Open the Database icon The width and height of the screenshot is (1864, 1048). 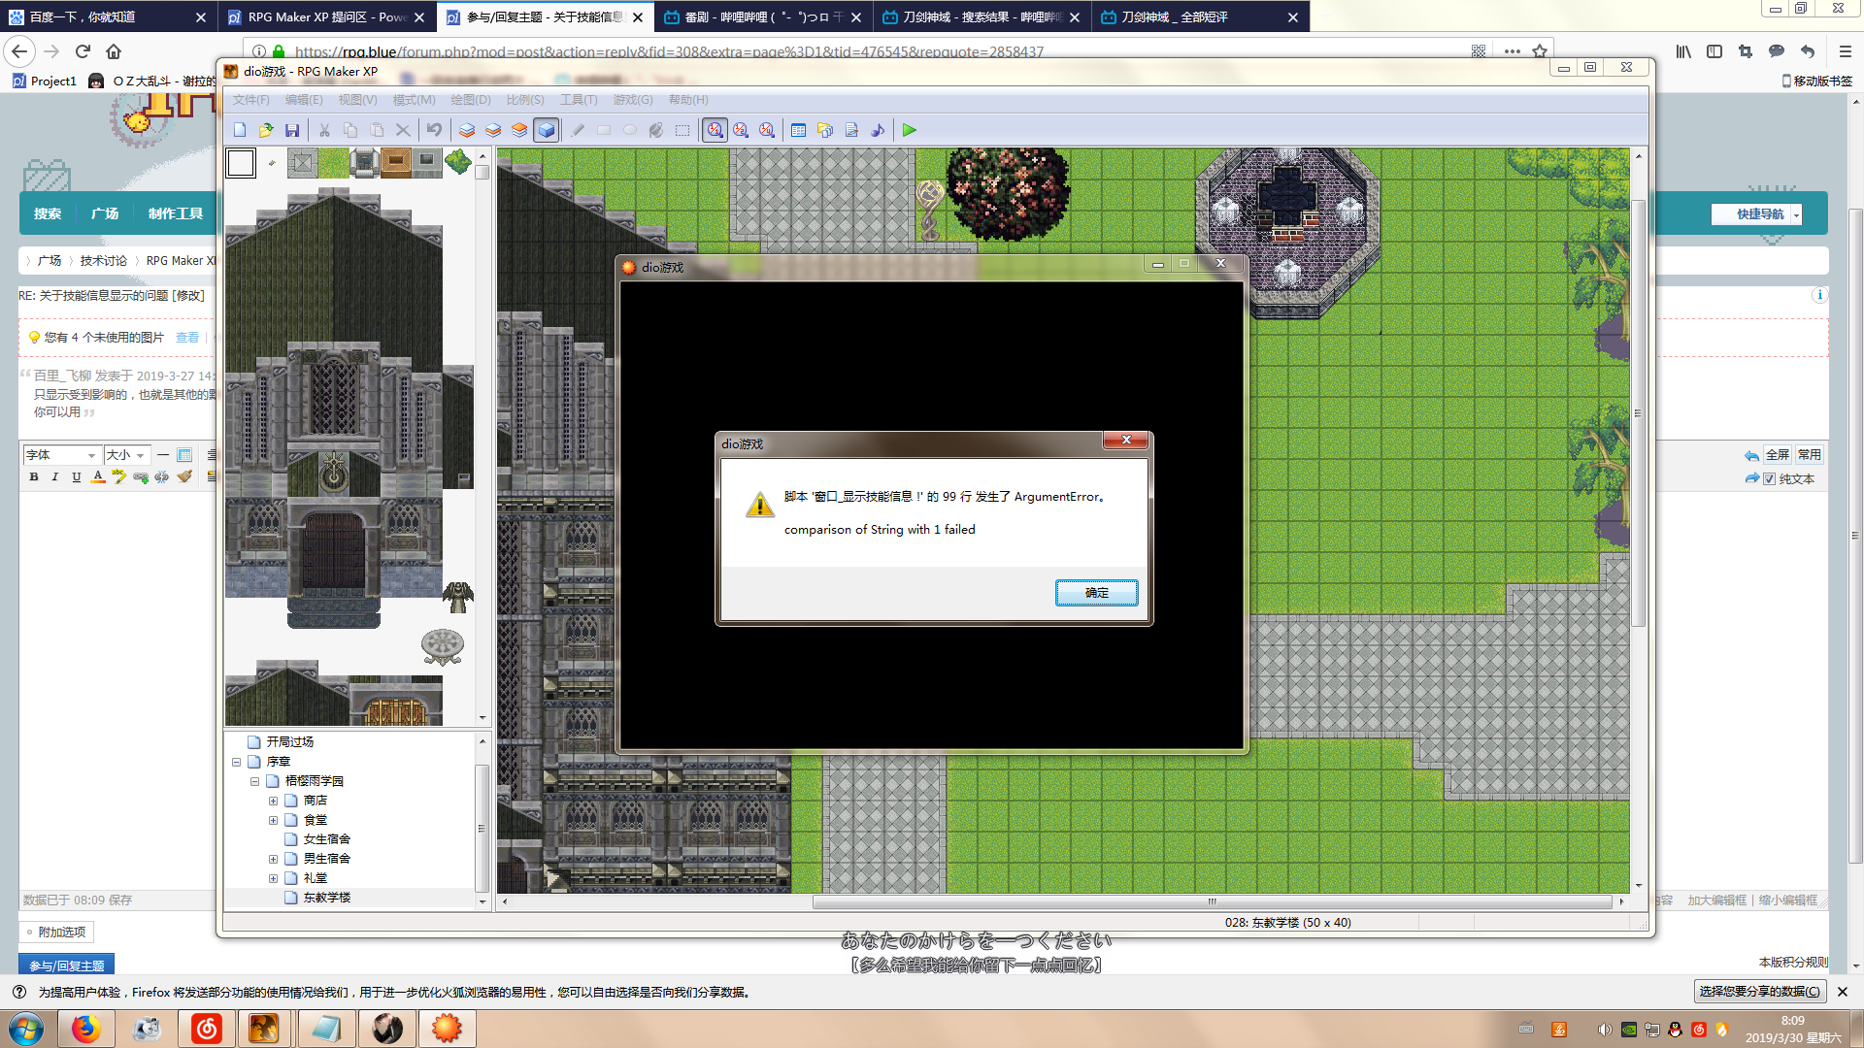coord(798,130)
